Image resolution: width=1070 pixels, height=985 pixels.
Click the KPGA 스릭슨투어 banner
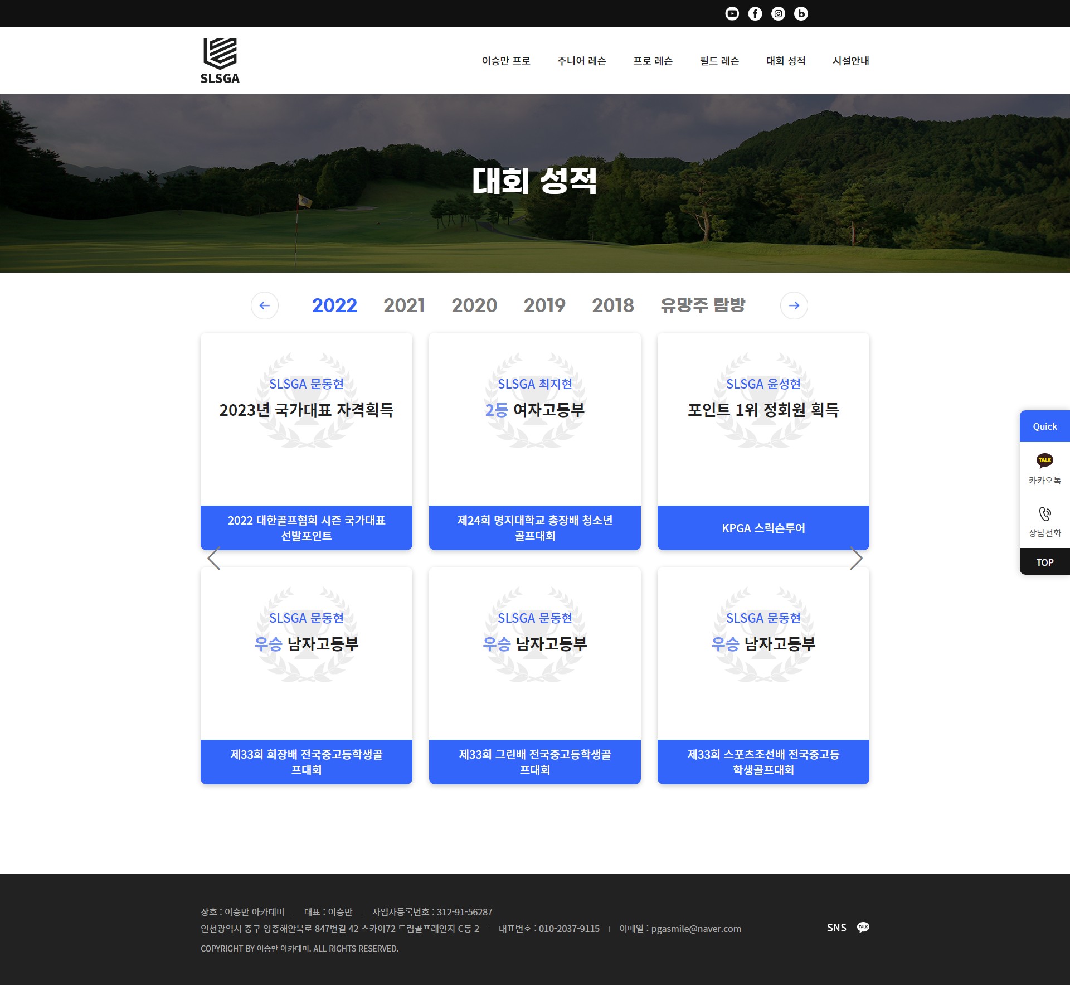tap(763, 528)
